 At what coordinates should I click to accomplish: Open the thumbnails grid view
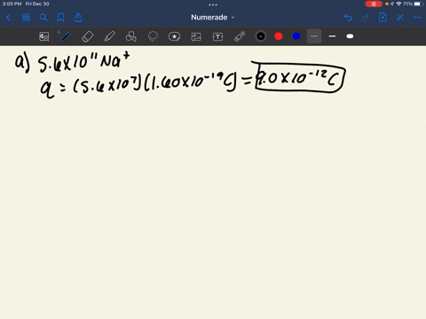[26, 18]
